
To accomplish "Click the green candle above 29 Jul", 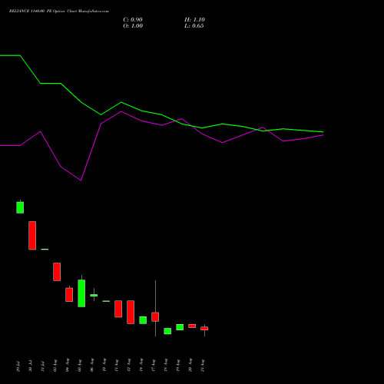I will [x=20, y=207].
